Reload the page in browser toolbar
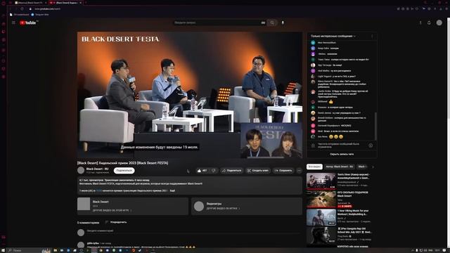This screenshot has width=450, height=253. coord(22,8)
